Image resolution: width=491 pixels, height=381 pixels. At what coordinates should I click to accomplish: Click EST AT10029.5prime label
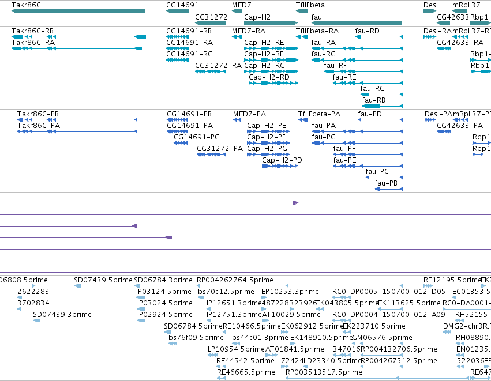[291, 315]
